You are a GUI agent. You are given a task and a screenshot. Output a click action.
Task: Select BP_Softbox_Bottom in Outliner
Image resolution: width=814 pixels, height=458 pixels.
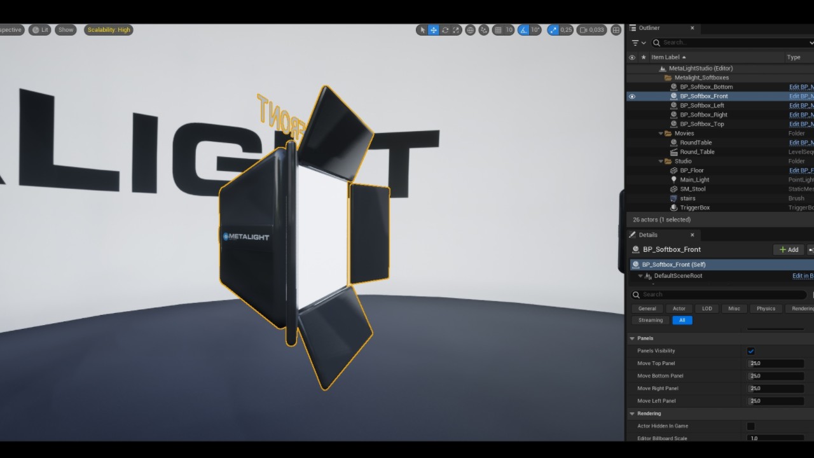(706, 87)
